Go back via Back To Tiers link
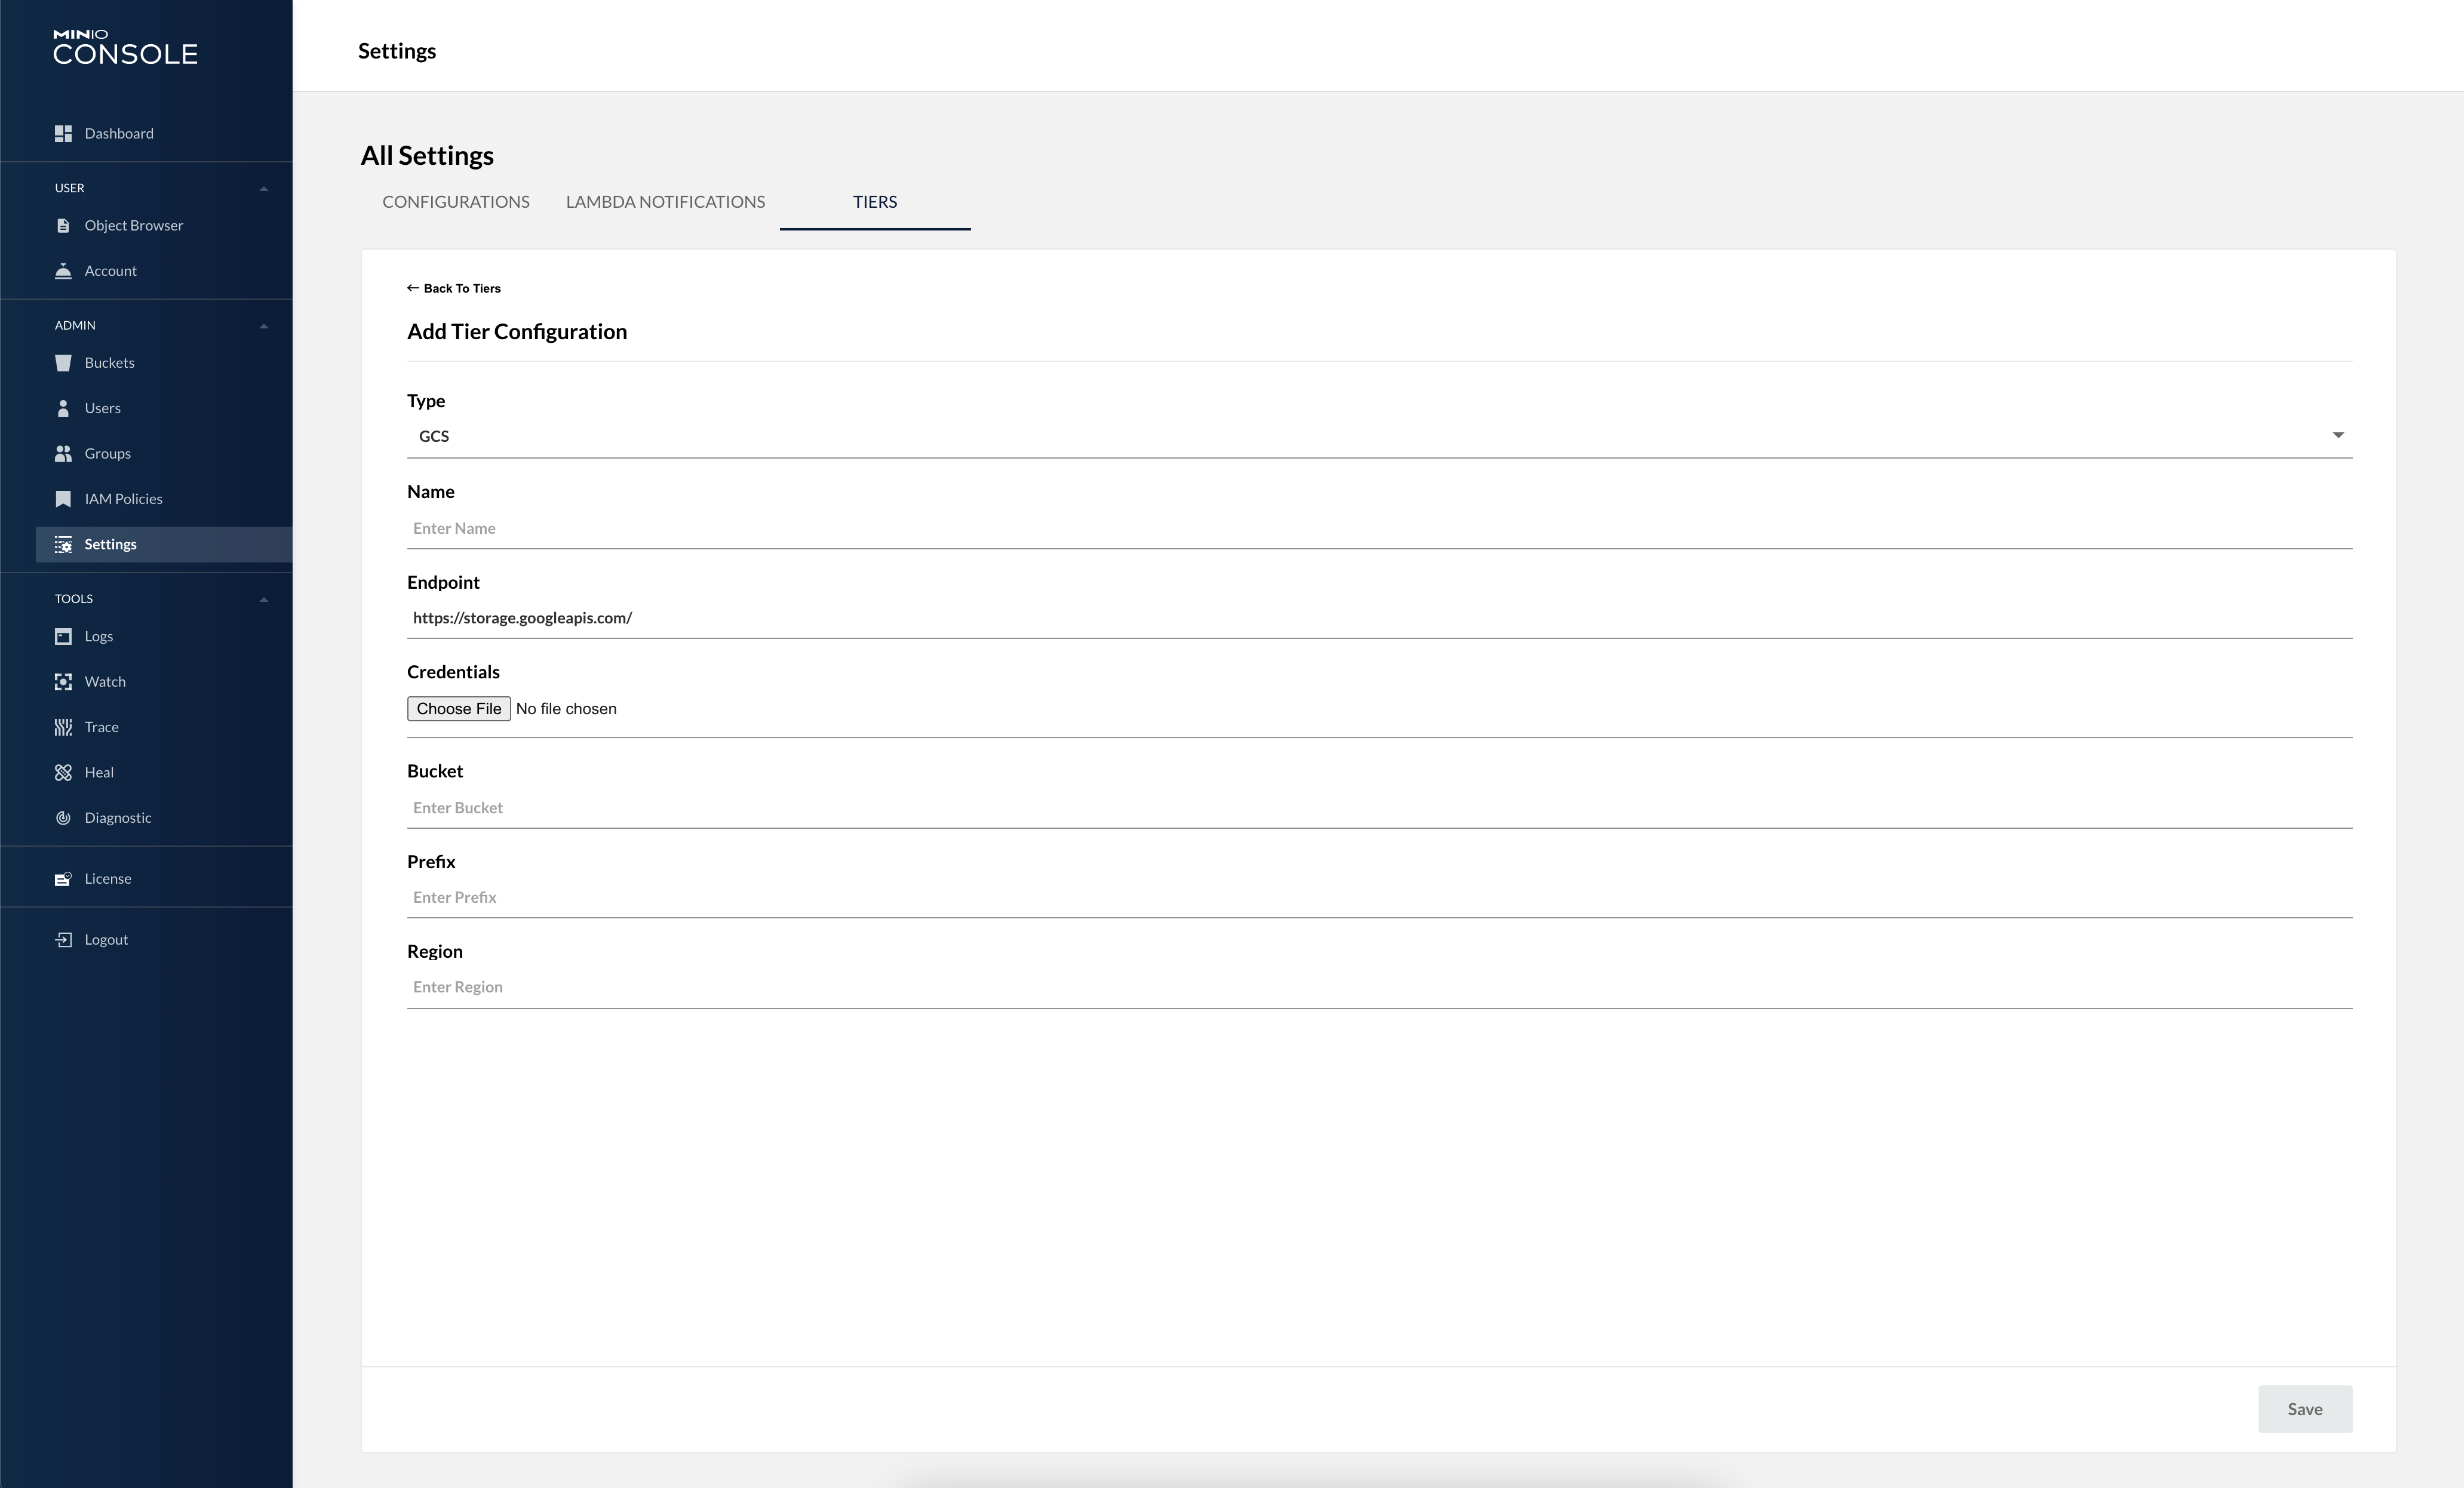This screenshot has width=2464, height=1488. click(454, 289)
